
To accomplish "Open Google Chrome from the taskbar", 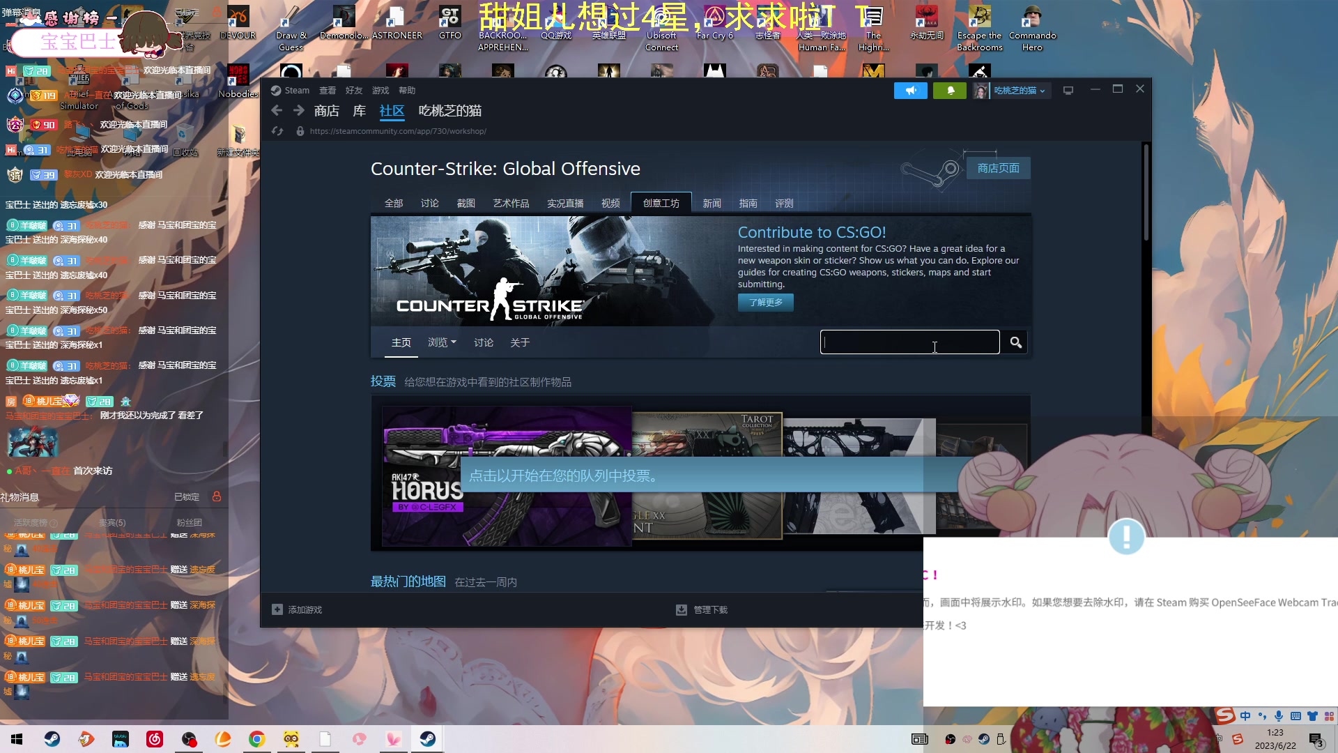I will 257,739.
